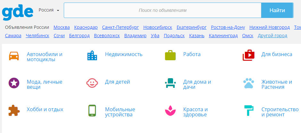Click the red Для бизнеса icon
The height and width of the screenshot is (133, 301).
(248, 56)
